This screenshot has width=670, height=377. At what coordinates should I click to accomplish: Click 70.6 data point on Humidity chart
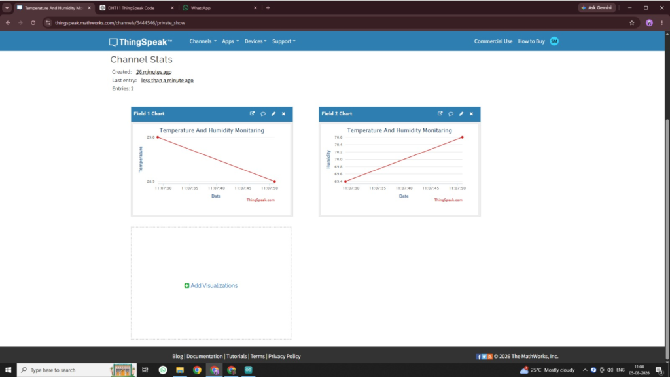point(463,137)
